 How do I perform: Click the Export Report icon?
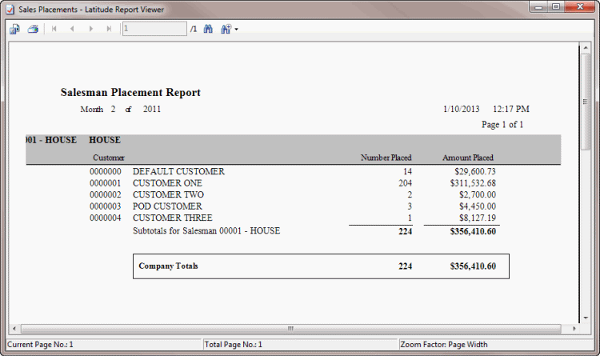point(14,29)
